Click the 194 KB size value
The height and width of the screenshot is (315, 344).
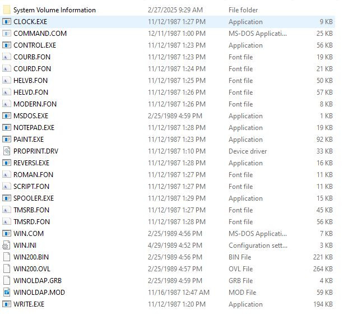(x=323, y=304)
